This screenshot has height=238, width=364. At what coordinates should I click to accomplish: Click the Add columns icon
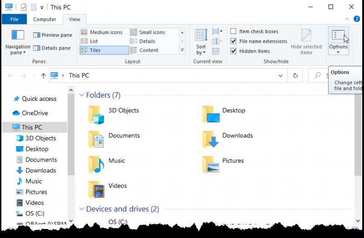tap(217, 41)
